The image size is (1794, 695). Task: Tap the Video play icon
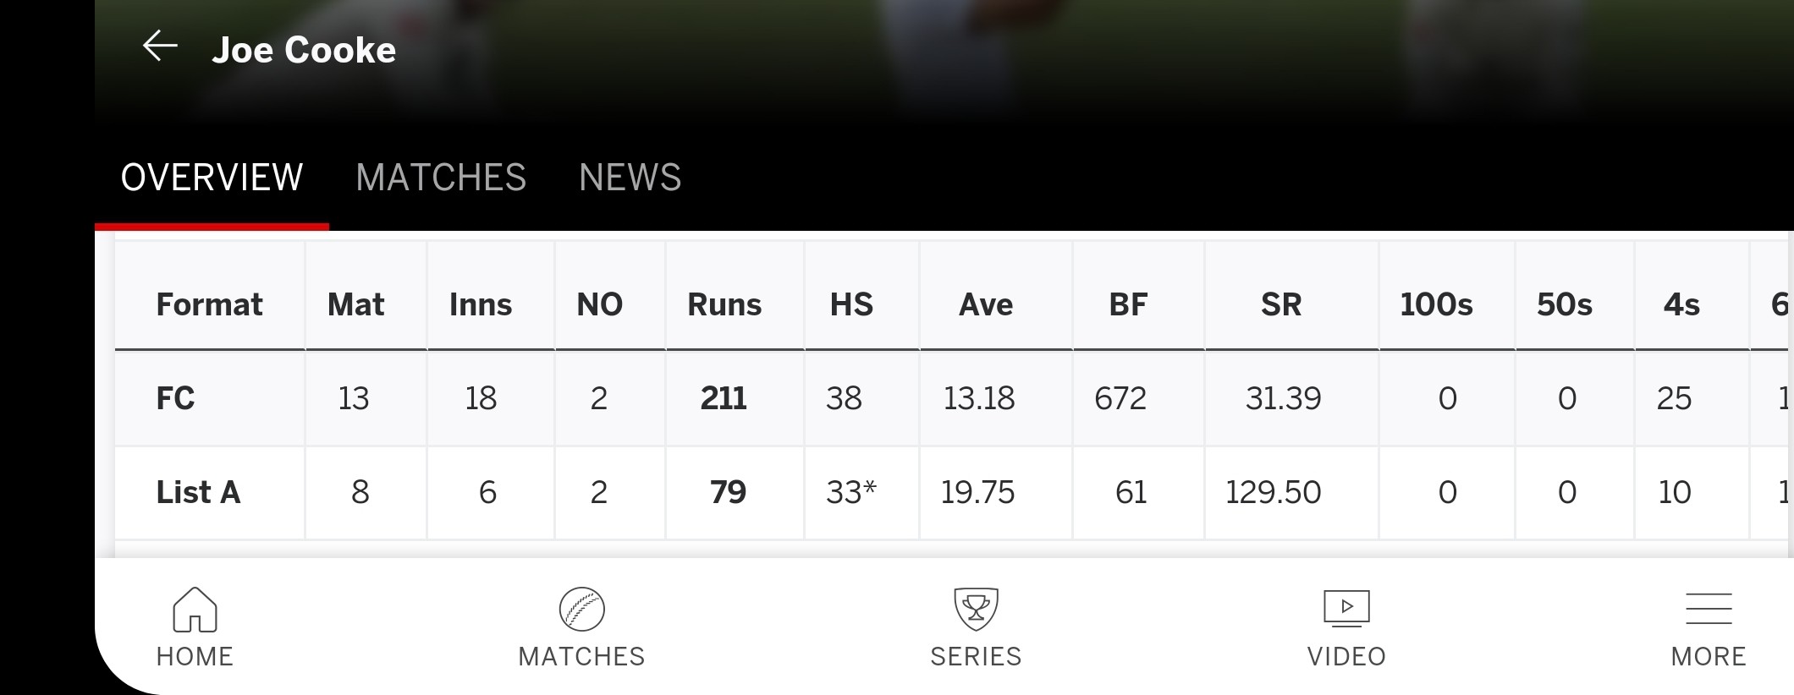[1346, 609]
